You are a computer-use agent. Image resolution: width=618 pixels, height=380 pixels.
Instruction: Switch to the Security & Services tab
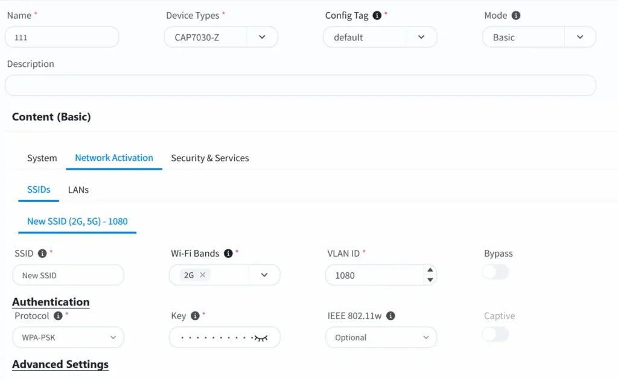210,158
